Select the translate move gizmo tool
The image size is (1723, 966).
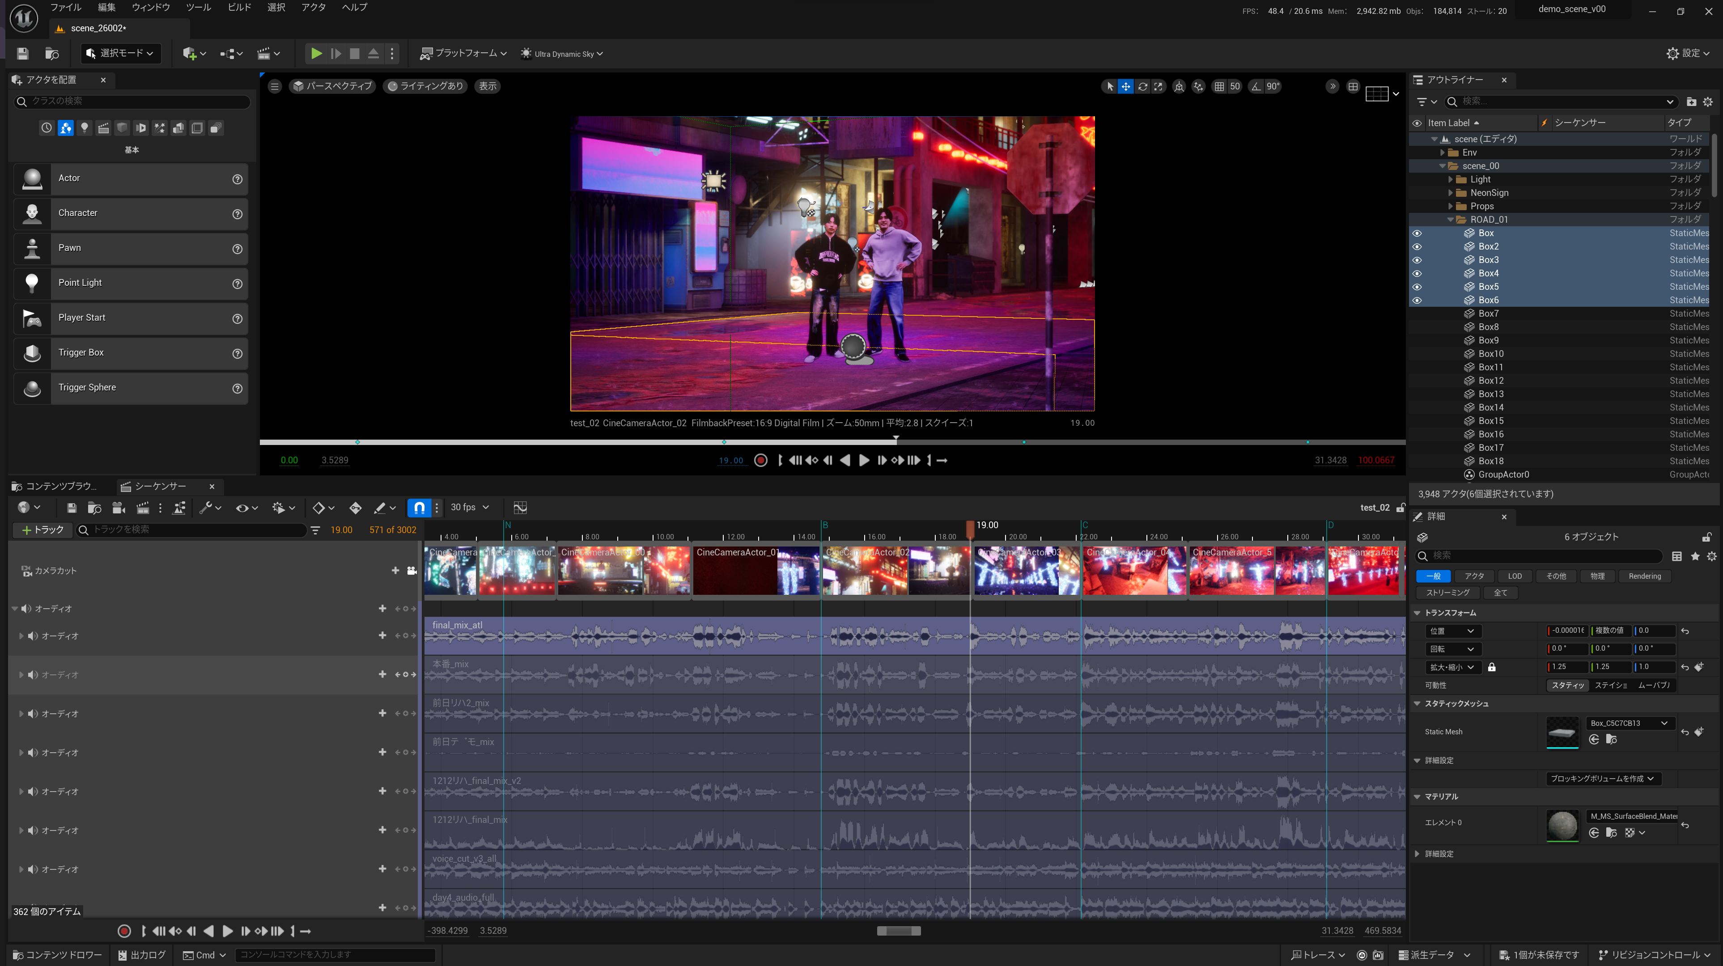click(1126, 86)
